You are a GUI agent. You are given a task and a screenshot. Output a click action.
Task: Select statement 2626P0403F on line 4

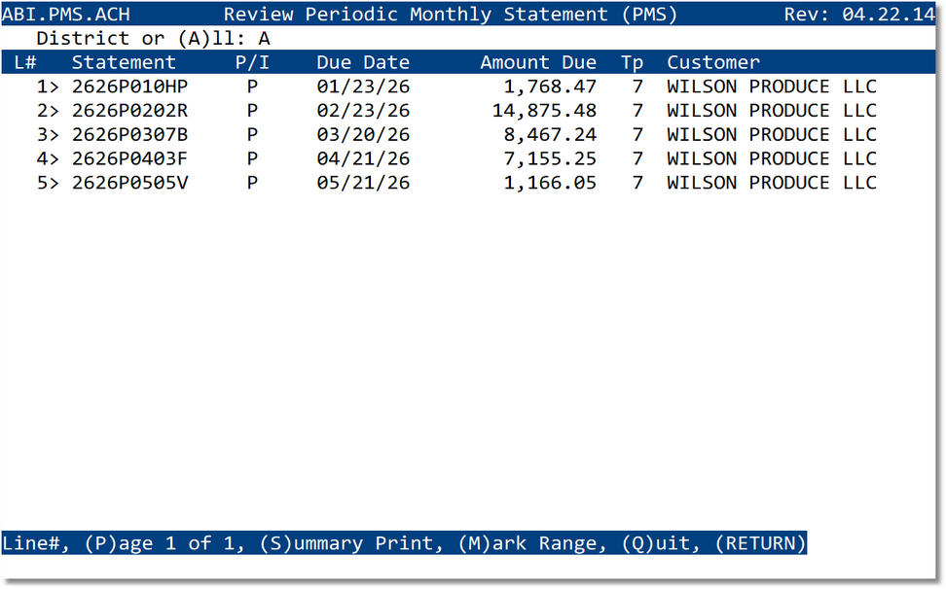pyautogui.click(x=129, y=159)
